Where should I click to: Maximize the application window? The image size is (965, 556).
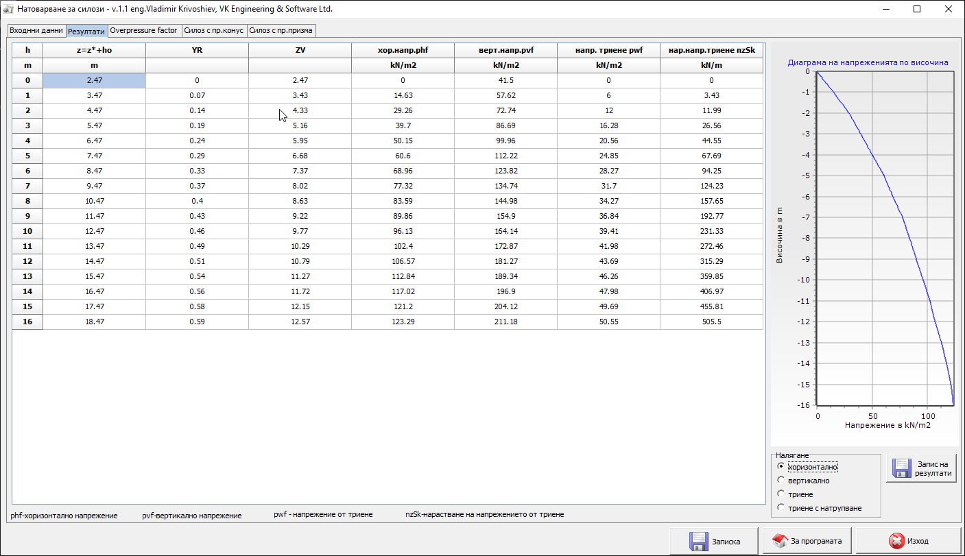[917, 10]
